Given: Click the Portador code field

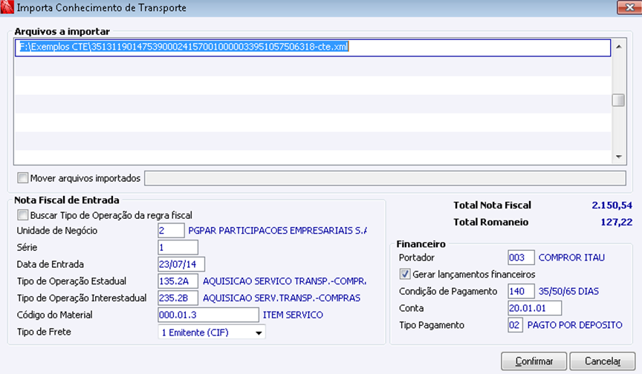Looking at the screenshot, I should (x=521, y=257).
